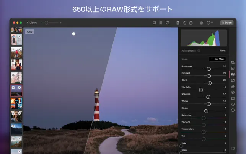This screenshot has height=154, width=246.
Task: Rotate the photo using the rotate icon
Action: click(184, 23)
